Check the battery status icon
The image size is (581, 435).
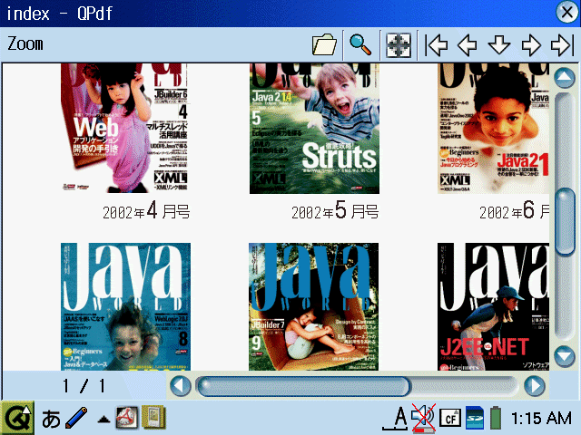[496, 418]
